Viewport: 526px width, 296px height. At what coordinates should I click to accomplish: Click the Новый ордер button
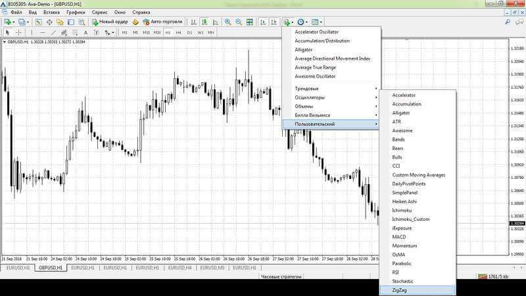tap(110, 22)
